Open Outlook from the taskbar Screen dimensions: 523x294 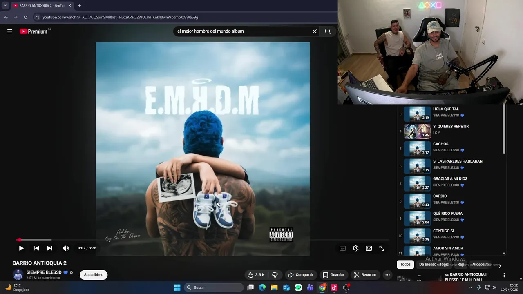[x=286, y=287]
